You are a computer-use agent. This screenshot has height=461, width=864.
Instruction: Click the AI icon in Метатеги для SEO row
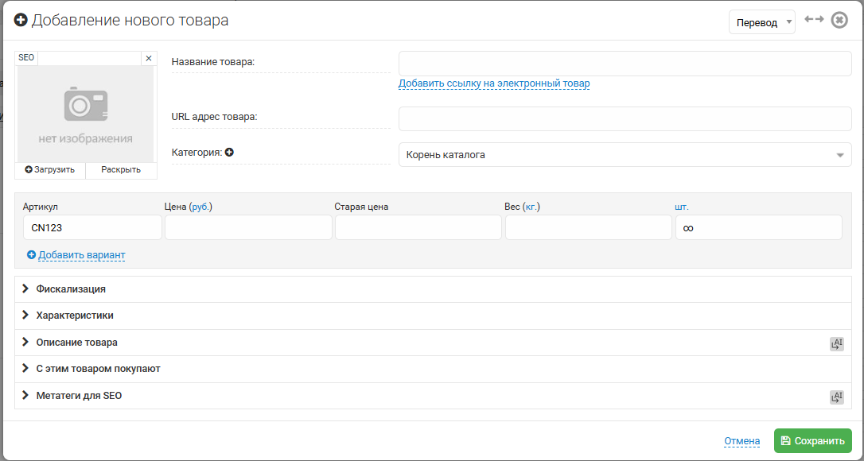(x=836, y=397)
